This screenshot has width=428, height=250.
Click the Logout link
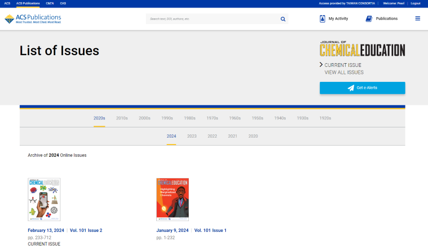415,3
